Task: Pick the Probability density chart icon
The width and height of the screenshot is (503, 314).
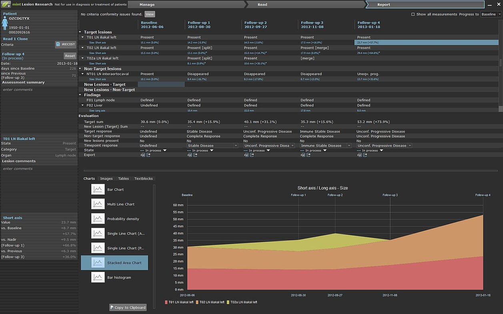Action: coord(98,219)
